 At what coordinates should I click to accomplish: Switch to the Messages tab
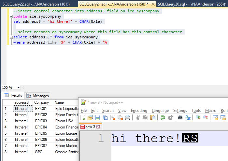click(x=38, y=96)
